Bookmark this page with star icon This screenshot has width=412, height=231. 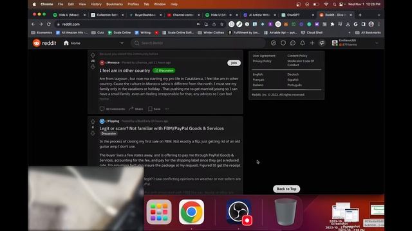[221, 24]
